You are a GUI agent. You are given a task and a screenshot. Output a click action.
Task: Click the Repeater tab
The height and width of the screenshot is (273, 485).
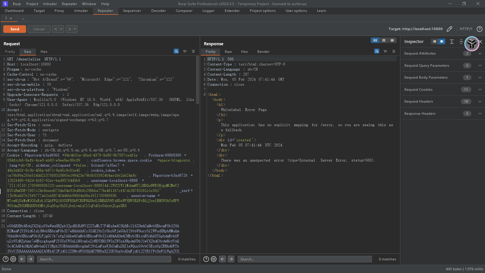tap(105, 11)
